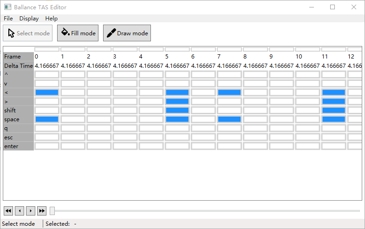This screenshot has height=229, width=365.
Task: Jump back with the fast rewind button
Action: pyautogui.click(x=8, y=211)
